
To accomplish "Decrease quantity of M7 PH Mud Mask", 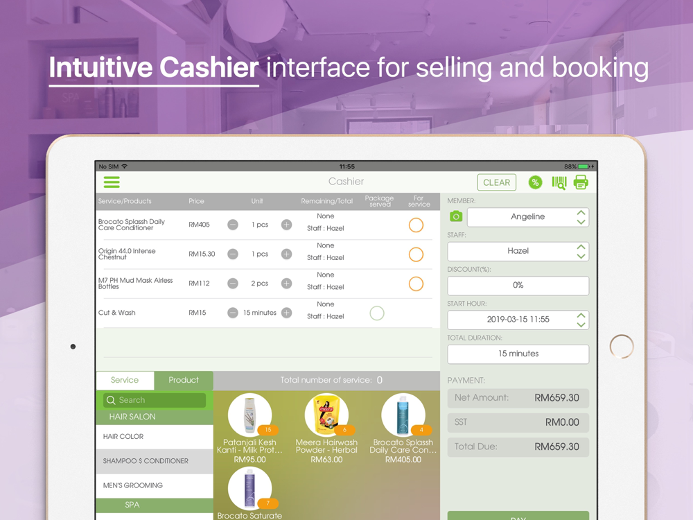I will [x=232, y=284].
